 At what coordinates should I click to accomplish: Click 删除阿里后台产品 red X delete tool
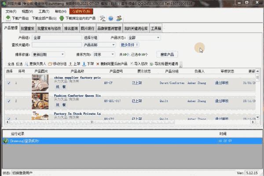click(x=112, y=64)
